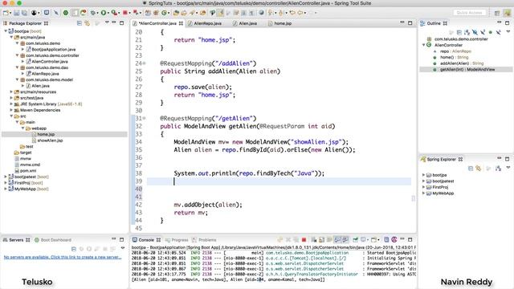Toggle Hide Fields in Outline toolbar
The width and height of the screenshot is (514, 289).
coord(475,32)
